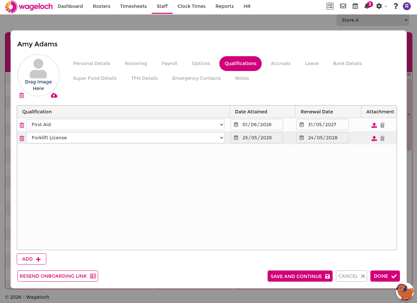The image size is (417, 303).
Task: Switch to Bank Details tab
Action: coord(347,63)
